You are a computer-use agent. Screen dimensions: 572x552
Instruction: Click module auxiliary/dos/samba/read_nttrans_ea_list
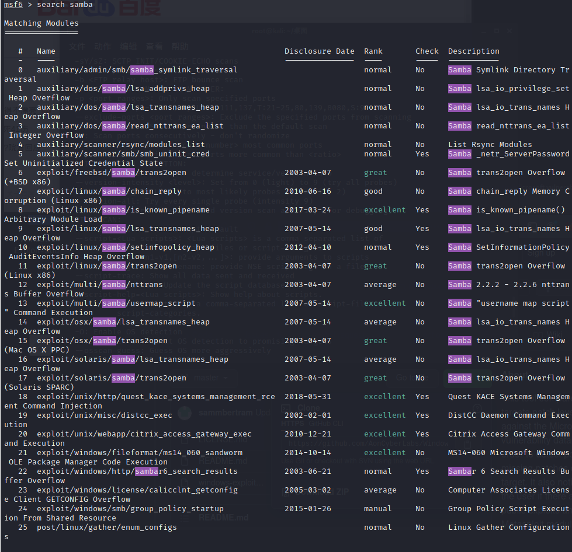pyautogui.click(x=130, y=126)
